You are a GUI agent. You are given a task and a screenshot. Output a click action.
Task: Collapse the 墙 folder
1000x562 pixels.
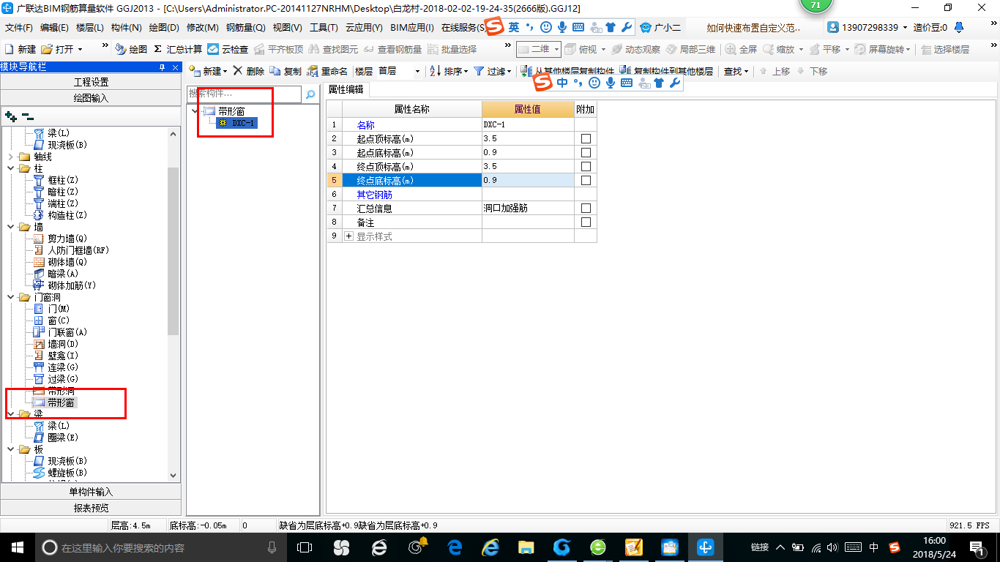pyautogui.click(x=11, y=227)
